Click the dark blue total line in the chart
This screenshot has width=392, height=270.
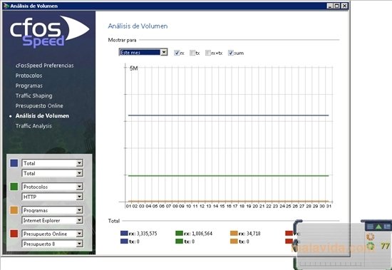(228, 115)
